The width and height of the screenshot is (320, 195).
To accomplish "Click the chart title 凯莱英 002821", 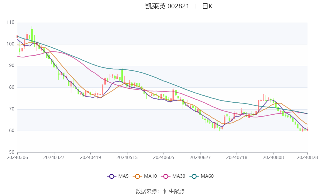I will (x=167, y=6).
